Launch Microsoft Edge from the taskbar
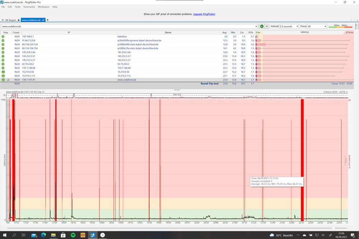This screenshot has height=239, width=359. point(44,235)
